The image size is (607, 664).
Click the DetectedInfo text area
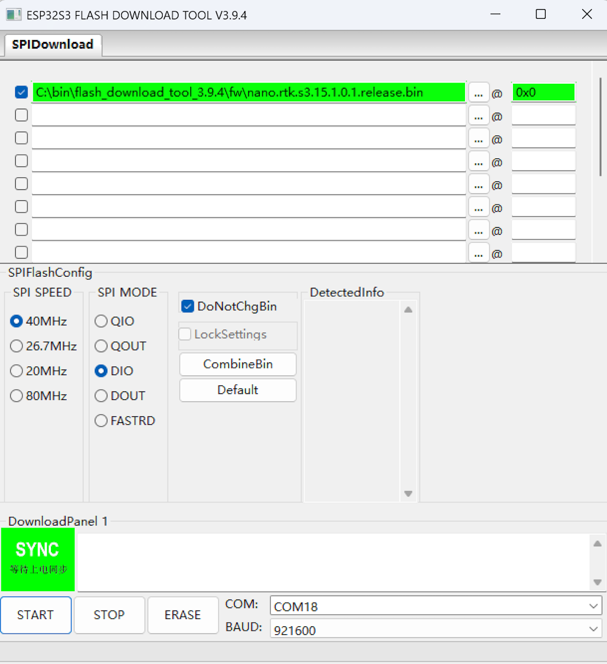[352, 401]
